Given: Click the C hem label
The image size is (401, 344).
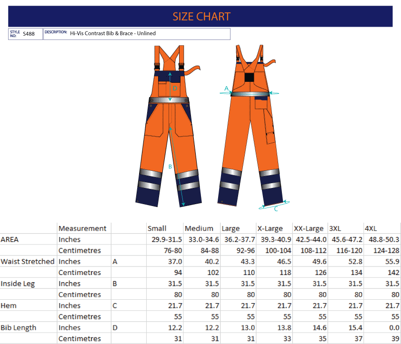Looking at the screenshot, I should (276, 209).
